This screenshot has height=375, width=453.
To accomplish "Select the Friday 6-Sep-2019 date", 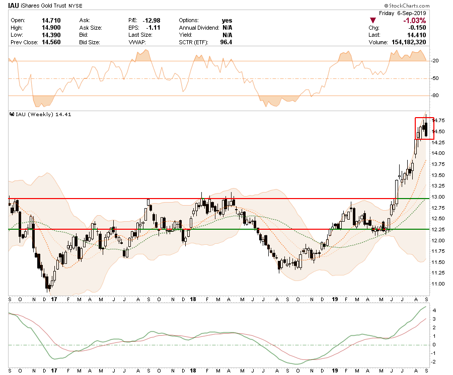I will 403,13.
